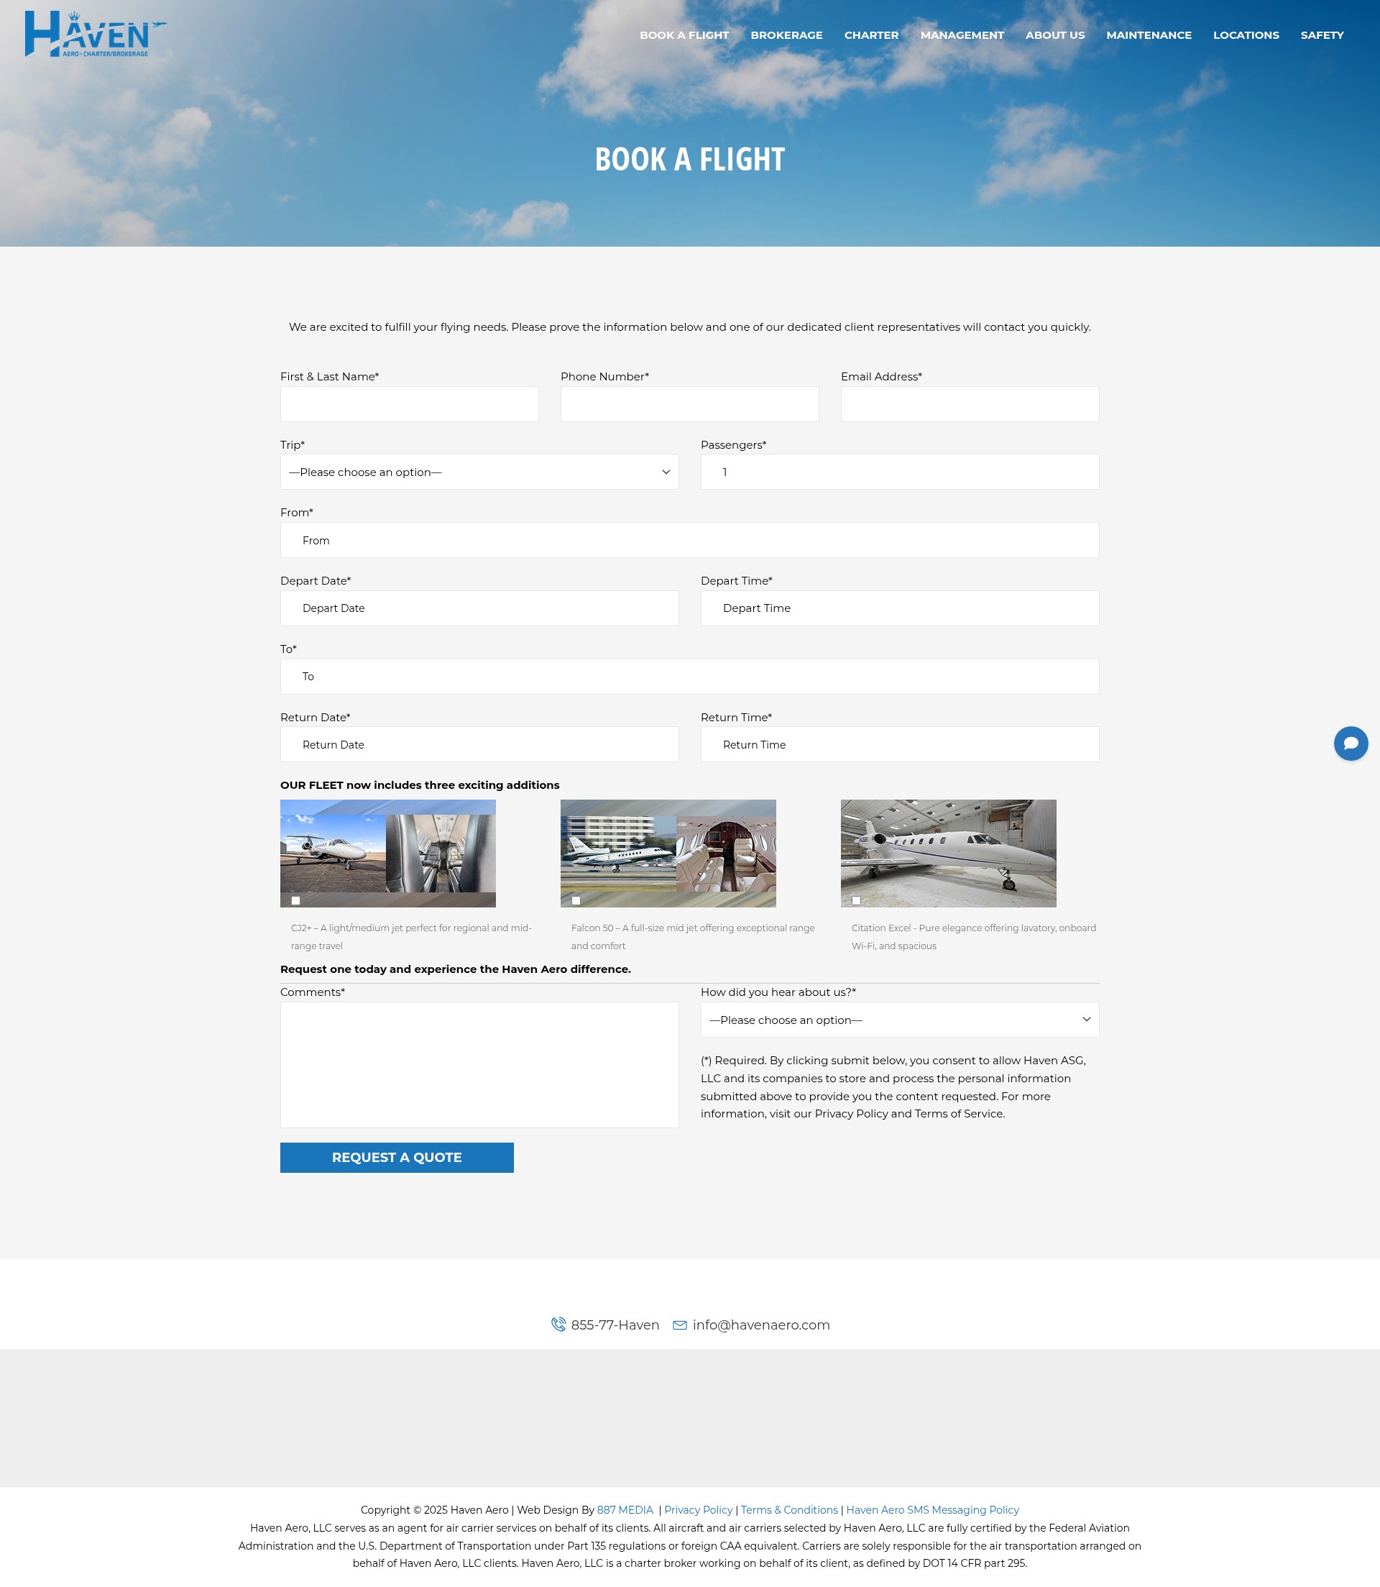
Task: Click the Depart Date field
Action: point(479,608)
